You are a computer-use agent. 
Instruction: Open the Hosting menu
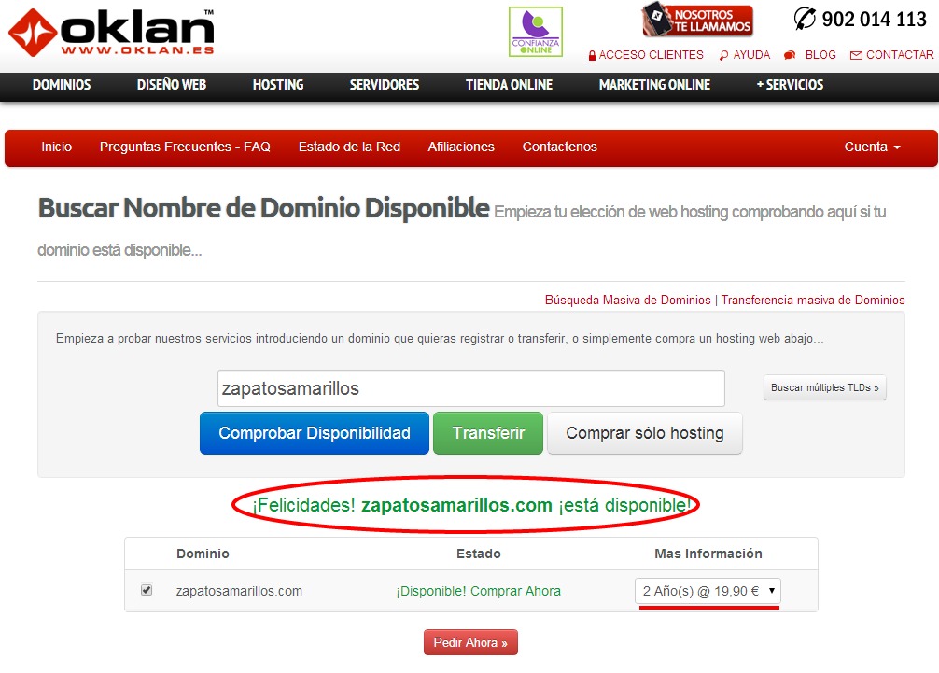pyautogui.click(x=278, y=85)
